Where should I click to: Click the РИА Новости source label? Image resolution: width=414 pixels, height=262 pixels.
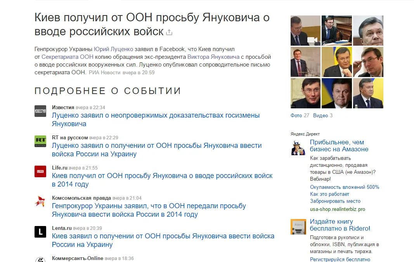click(x=104, y=73)
